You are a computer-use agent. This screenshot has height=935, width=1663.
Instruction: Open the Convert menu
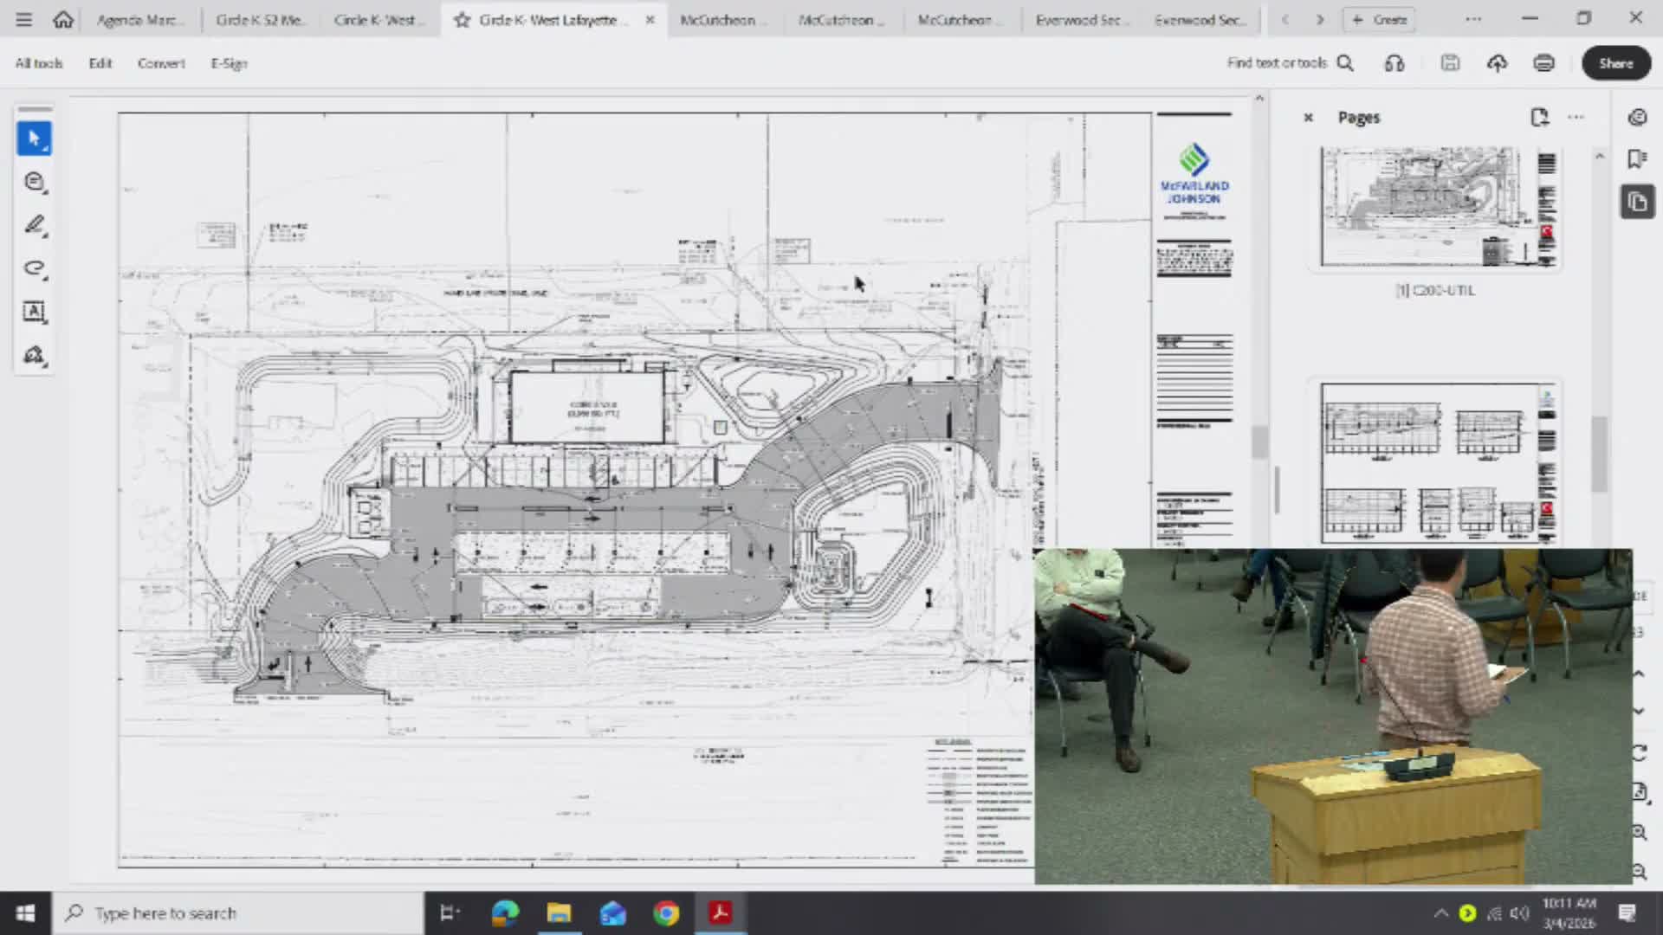coord(161,62)
